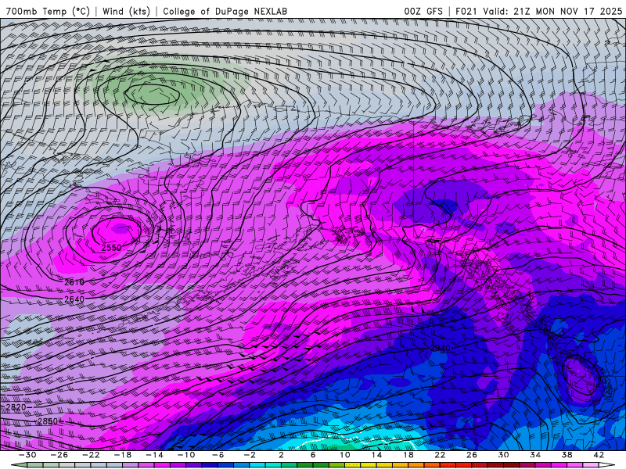626x469 pixels.
Task: Click the 10 color scale tick label
Action: point(344,455)
